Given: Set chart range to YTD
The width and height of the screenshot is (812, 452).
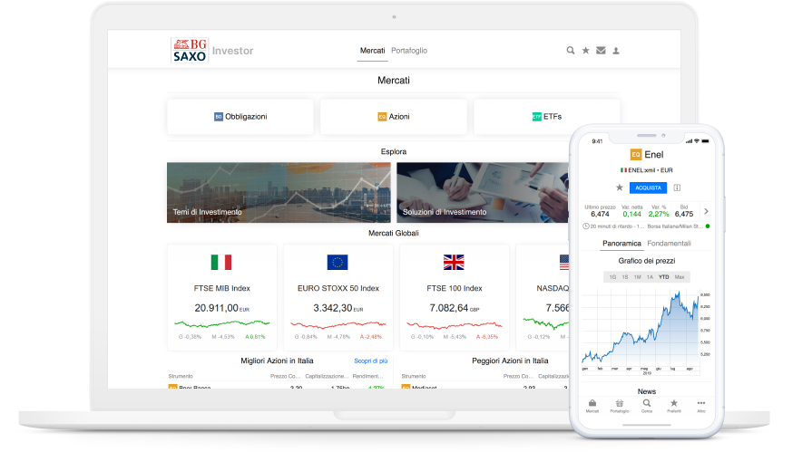Looking at the screenshot, I should (664, 277).
